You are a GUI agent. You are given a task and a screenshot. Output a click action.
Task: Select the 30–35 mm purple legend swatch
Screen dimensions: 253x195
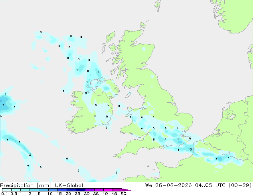pos(90,190)
